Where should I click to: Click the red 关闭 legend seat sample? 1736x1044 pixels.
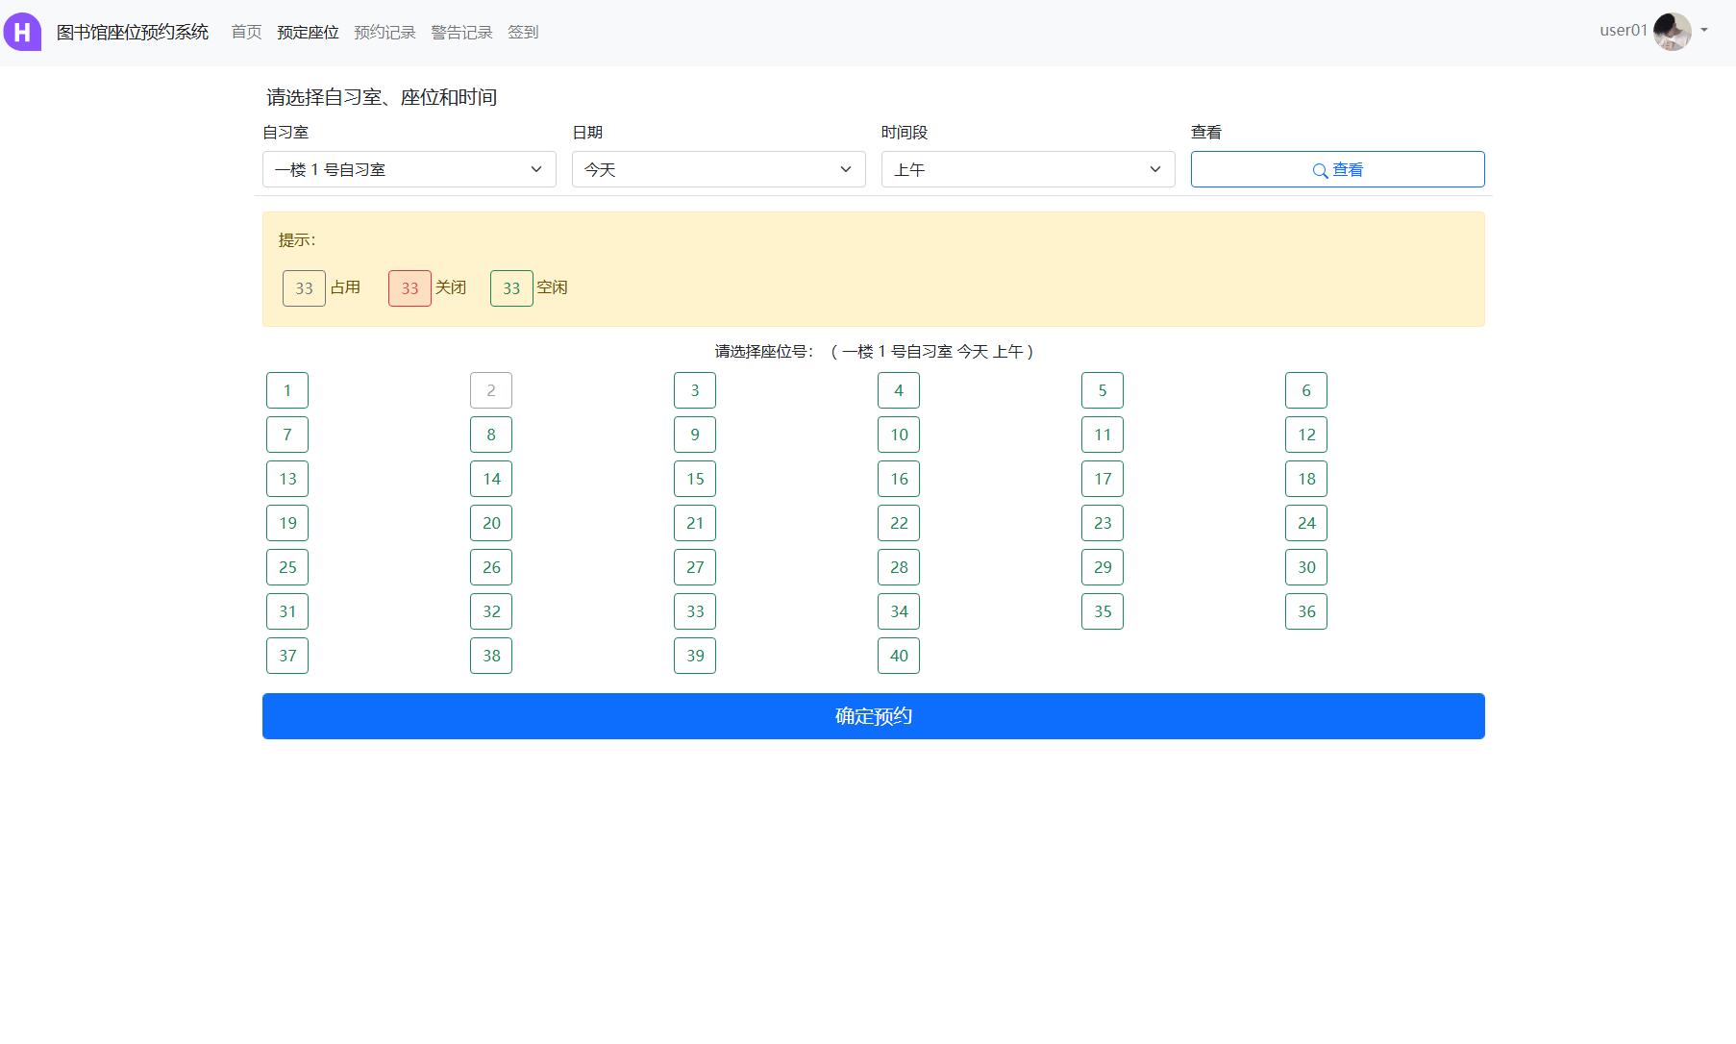pyautogui.click(x=409, y=288)
